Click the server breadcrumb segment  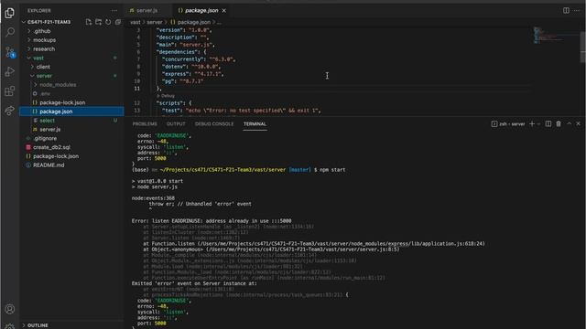[x=155, y=22]
